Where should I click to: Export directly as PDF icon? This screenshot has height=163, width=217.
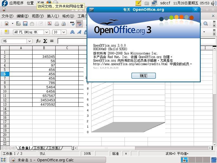coord(50,24)
